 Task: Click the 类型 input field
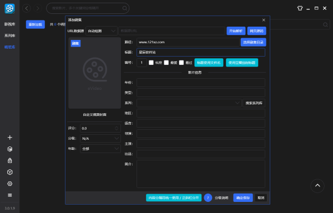[201, 93]
